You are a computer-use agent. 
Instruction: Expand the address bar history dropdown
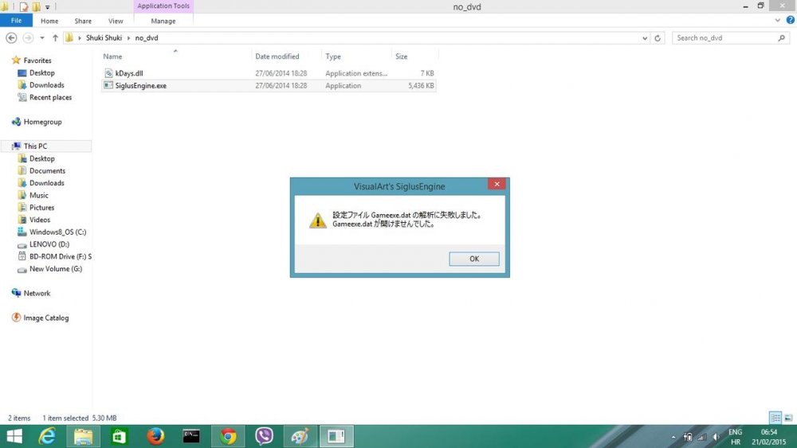[644, 38]
